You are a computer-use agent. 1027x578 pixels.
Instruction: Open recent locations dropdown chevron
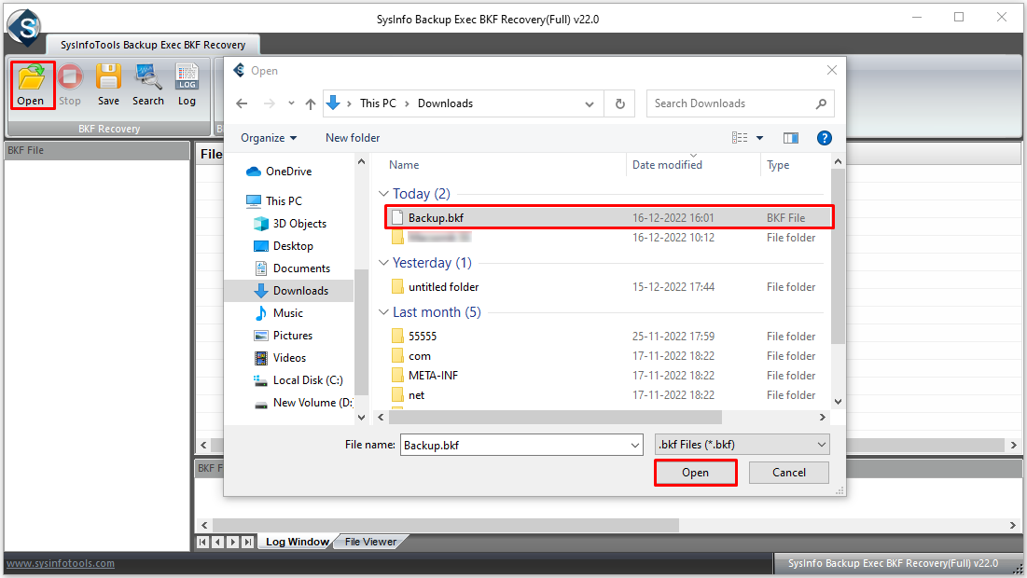(291, 103)
